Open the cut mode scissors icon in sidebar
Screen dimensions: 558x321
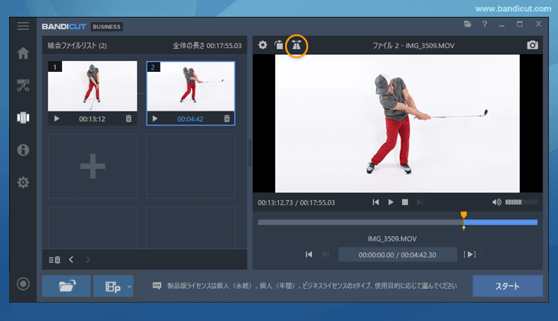(x=23, y=85)
